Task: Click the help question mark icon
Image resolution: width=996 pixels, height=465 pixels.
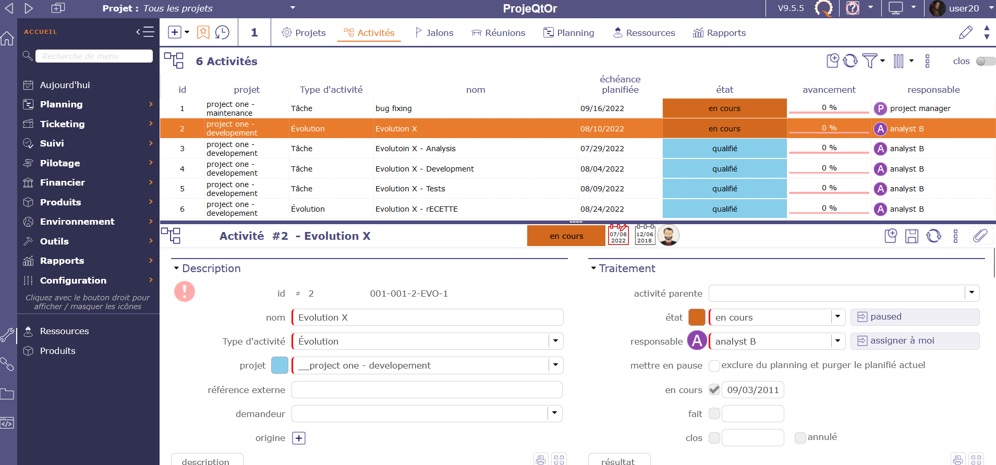Action: point(852,8)
